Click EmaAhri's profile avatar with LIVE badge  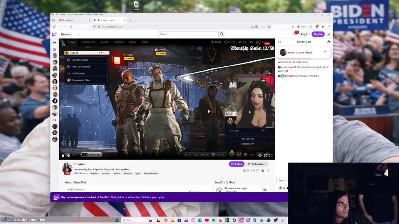67,168
